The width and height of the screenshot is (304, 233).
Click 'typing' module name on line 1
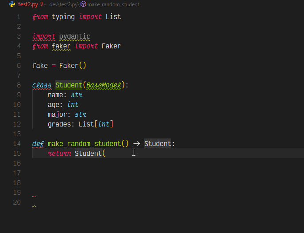[63, 17]
